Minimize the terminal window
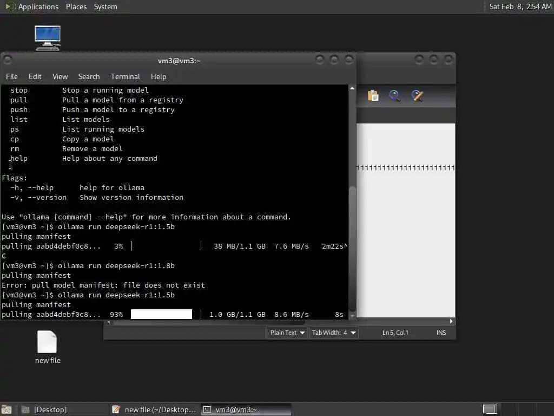 (x=320, y=60)
